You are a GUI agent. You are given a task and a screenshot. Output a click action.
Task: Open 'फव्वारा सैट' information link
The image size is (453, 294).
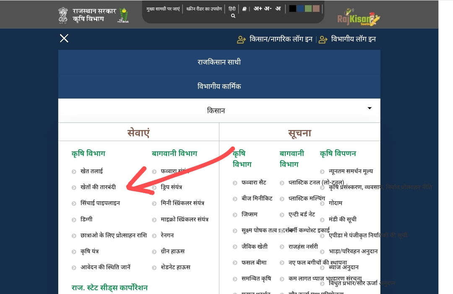coord(254,182)
